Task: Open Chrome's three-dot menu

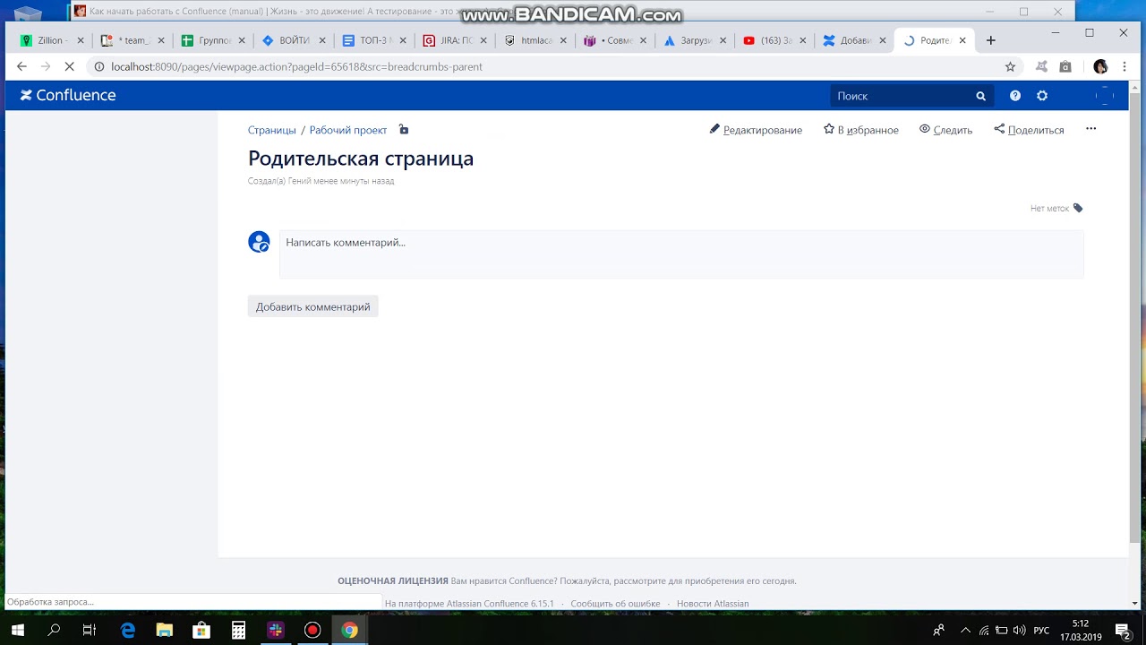Action: [x=1125, y=66]
